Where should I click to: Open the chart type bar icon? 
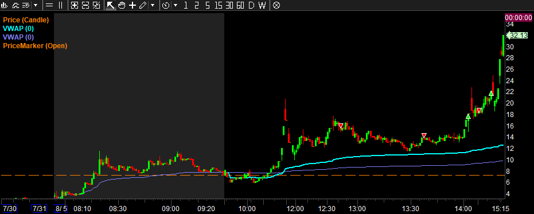5,5
